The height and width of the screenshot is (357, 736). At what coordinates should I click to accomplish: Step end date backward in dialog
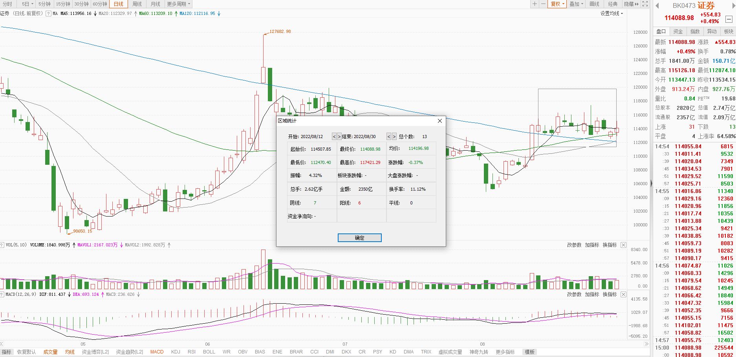tap(389, 137)
